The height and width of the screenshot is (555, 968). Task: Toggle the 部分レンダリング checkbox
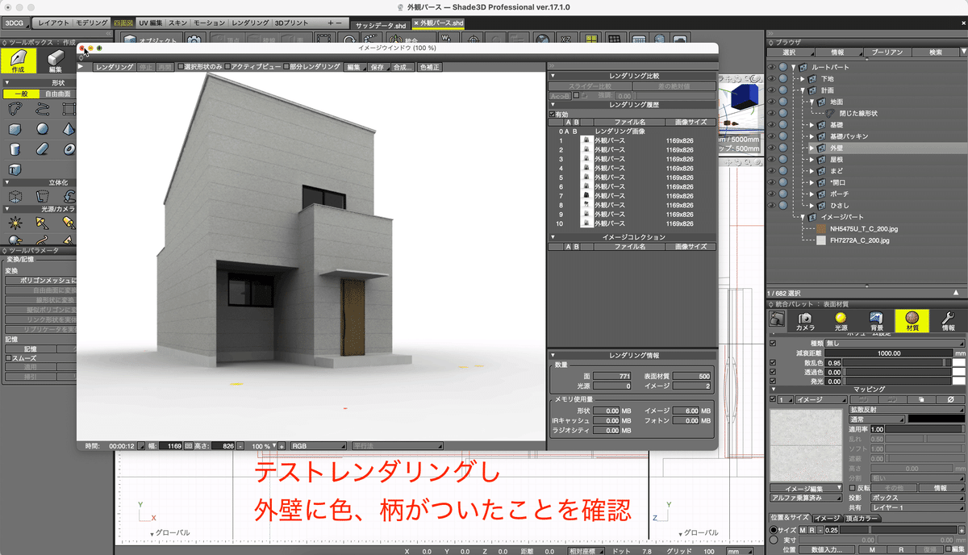click(x=286, y=67)
